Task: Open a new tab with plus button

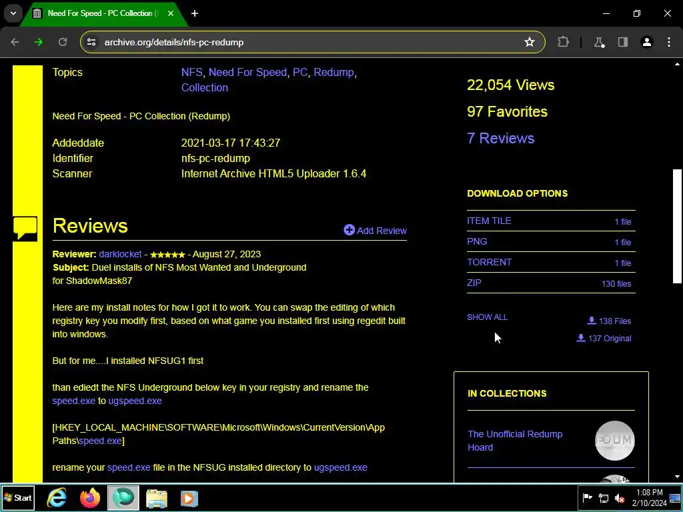Action: 195,13
